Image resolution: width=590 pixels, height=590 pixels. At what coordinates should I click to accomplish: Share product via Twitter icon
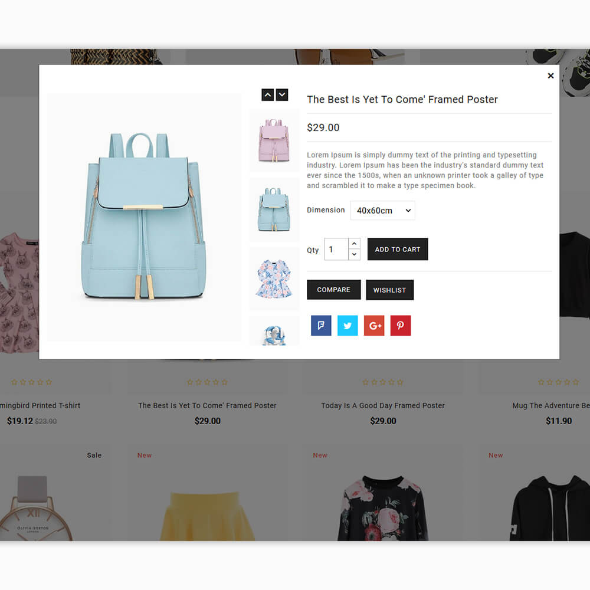click(x=348, y=326)
